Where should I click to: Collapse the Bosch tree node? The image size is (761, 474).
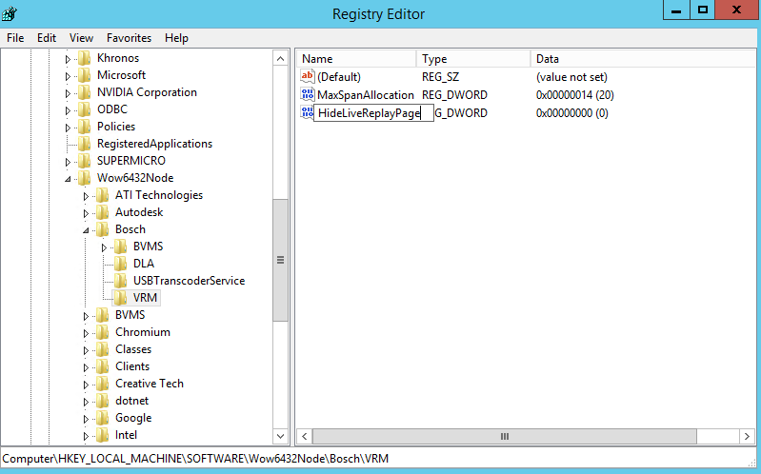tap(86, 230)
